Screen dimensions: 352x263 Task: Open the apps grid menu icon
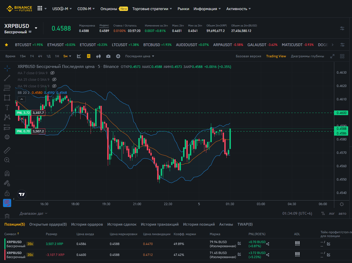pos(40,8)
